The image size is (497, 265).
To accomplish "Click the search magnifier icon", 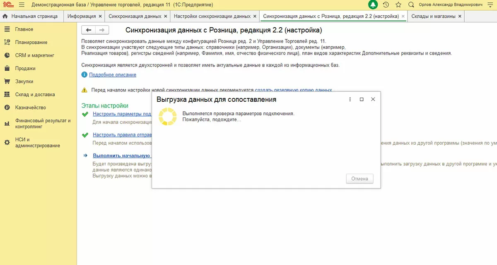I will pos(411,5).
